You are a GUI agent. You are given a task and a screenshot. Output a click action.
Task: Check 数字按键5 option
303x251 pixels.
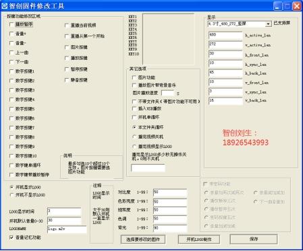pyautogui.click(x=11, y=109)
